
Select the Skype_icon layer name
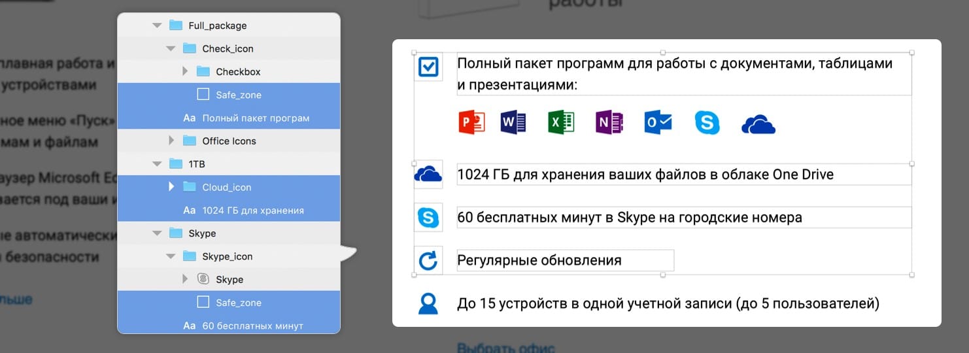coord(228,256)
